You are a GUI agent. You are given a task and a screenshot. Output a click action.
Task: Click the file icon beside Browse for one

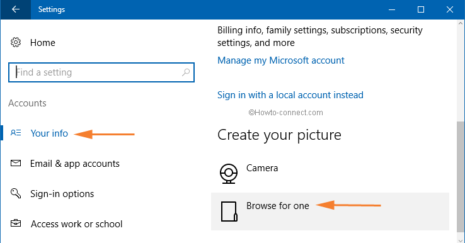pos(229,212)
